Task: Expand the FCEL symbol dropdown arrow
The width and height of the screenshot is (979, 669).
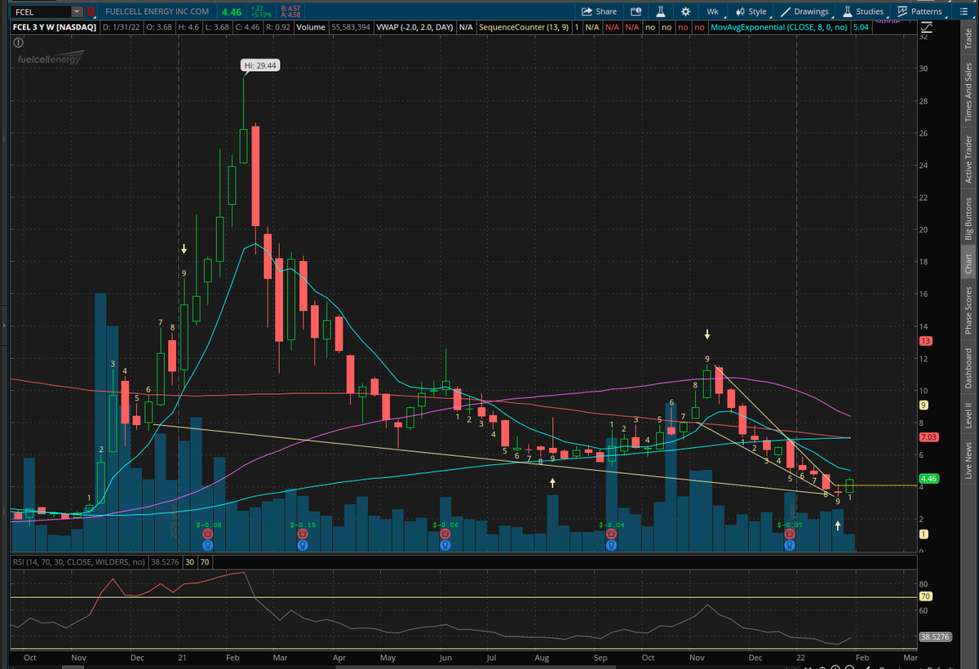Action: click(x=77, y=12)
